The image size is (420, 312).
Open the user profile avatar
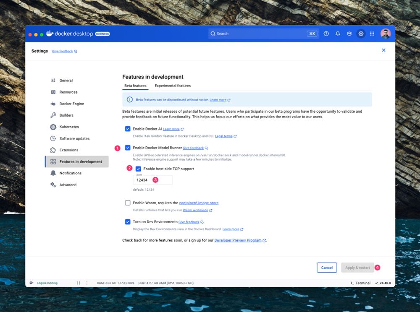tap(386, 34)
